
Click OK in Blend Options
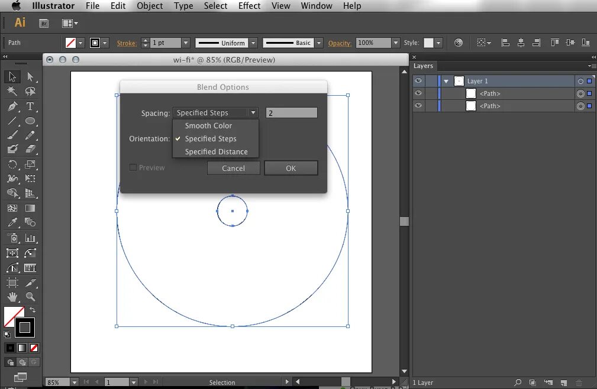291,168
